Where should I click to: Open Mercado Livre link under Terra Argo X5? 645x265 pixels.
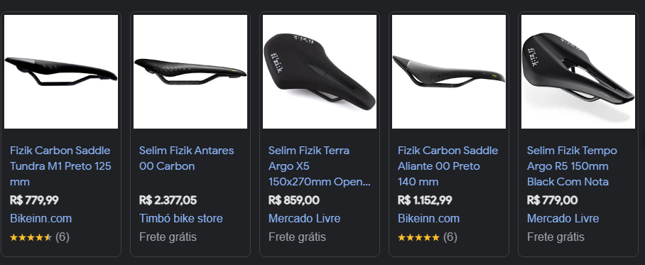(x=305, y=219)
